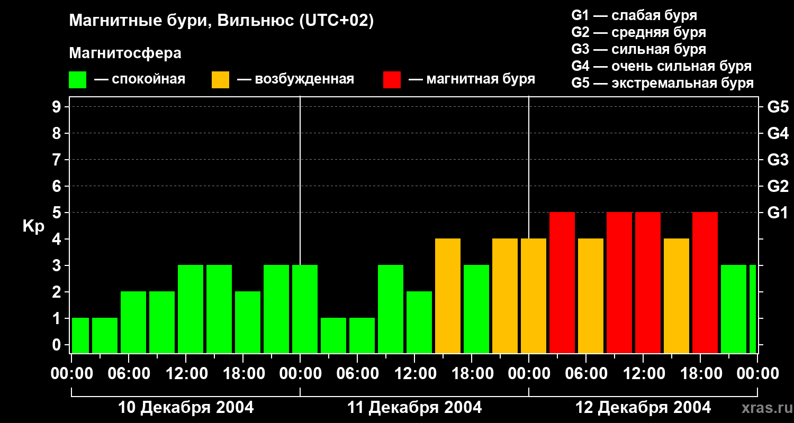Select the line 'G5 — экстремальная буря'
794x423 pixels.
point(662,83)
